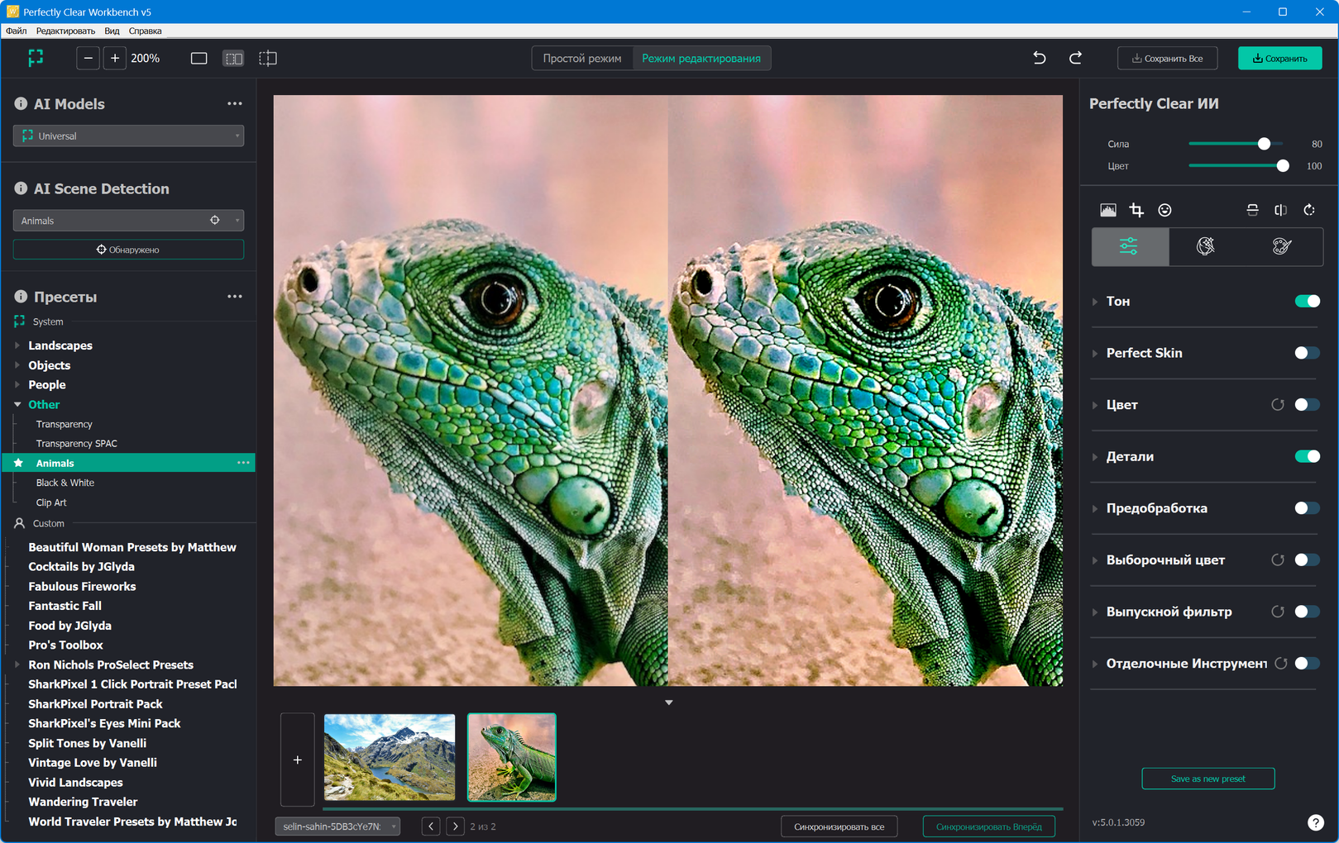Switch to Простой режим tab
Viewport: 1339px width, 843px height.
tap(581, 59)
